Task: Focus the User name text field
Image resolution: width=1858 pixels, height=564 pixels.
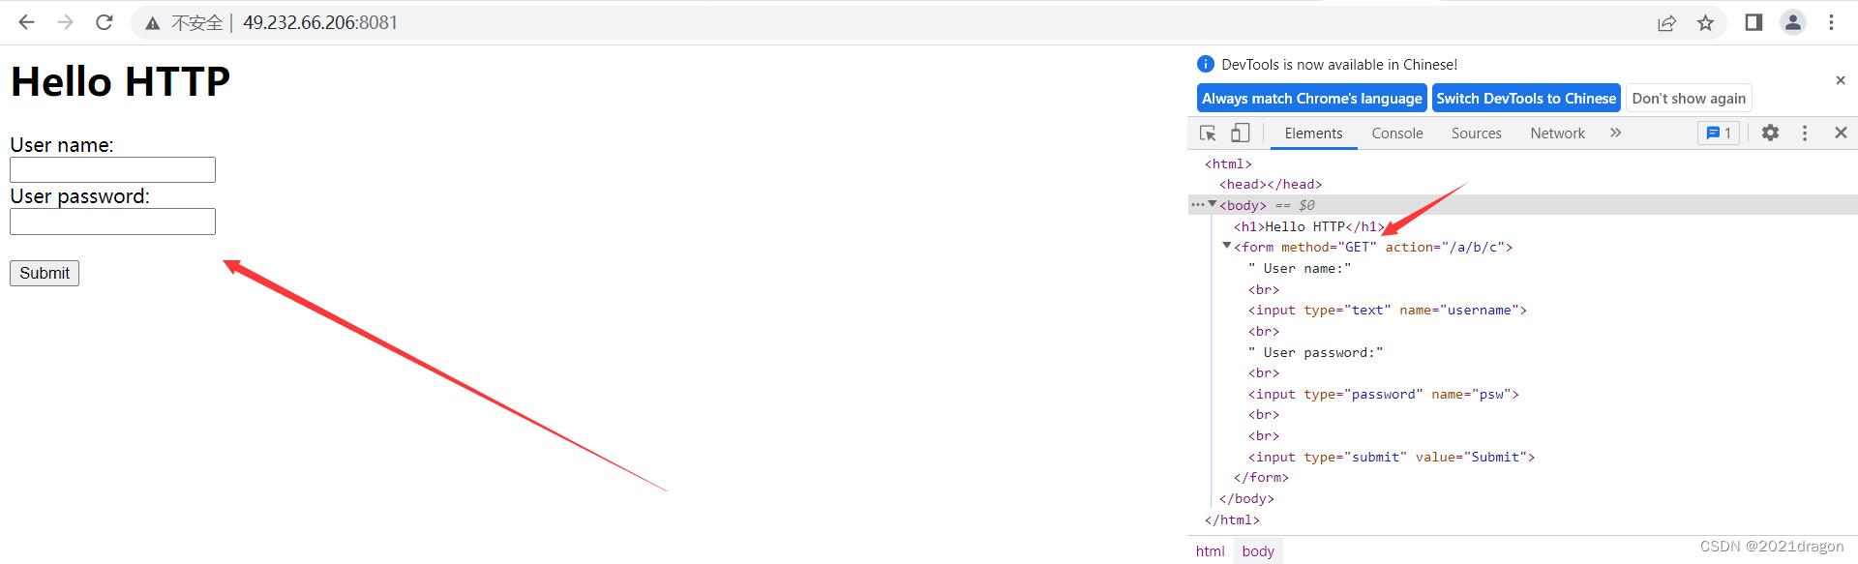Action: (112, 170)
